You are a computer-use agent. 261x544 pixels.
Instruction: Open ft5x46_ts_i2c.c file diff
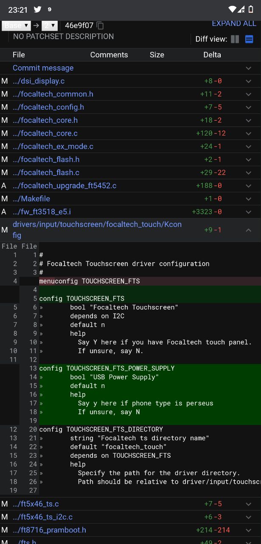[x=43, y=517]
